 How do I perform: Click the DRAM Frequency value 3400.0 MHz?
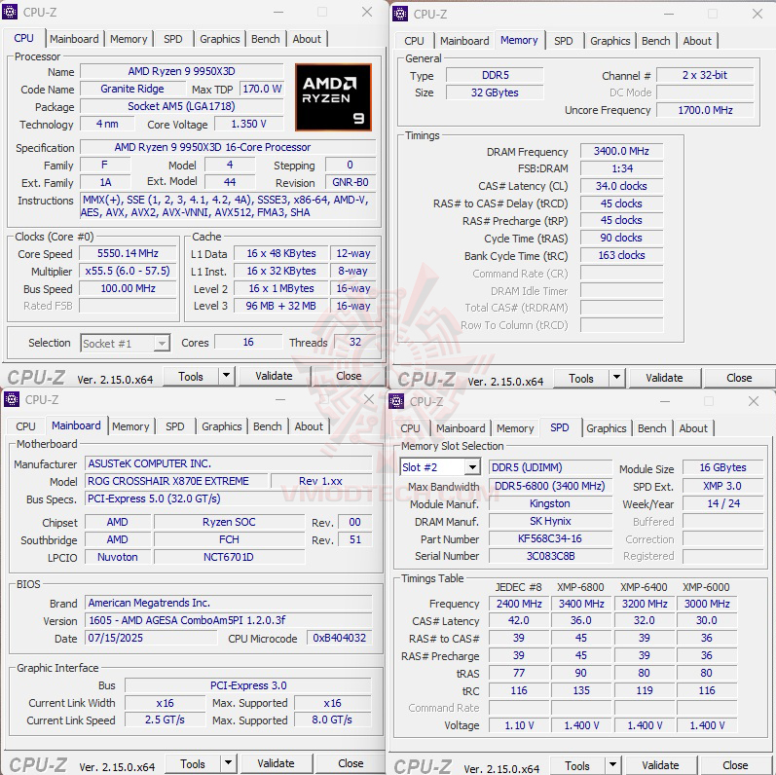(x=621, y=151)
